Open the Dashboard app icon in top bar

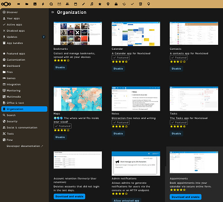[x=19, y=4]
